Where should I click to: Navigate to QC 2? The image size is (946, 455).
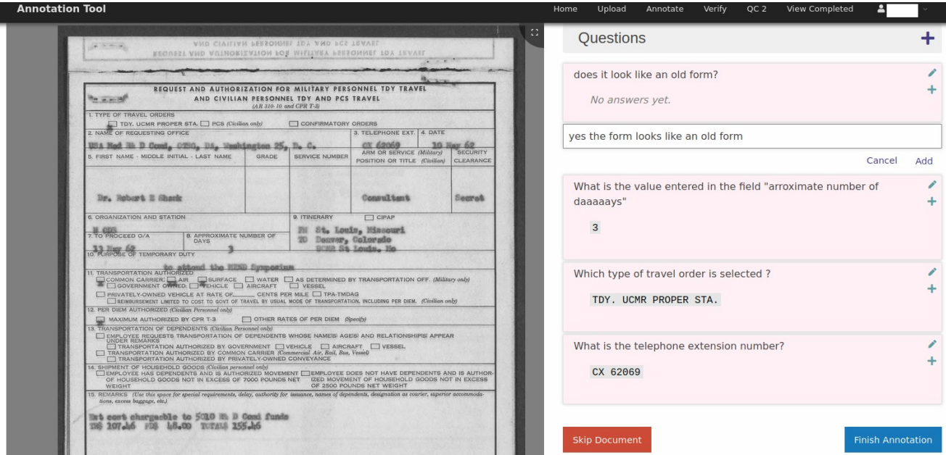pyautogui.click(x=757, y=9)
